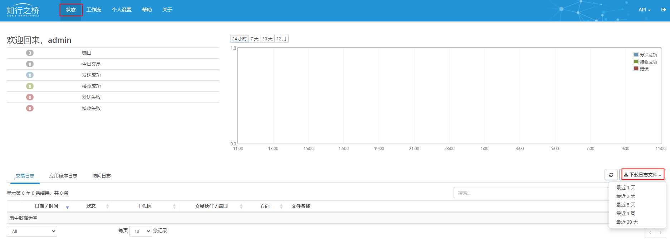Screen dimensions: 670x239
Task: Click the 下载日志文件 button
Action: pyautogui.click(x=643, y=175)
